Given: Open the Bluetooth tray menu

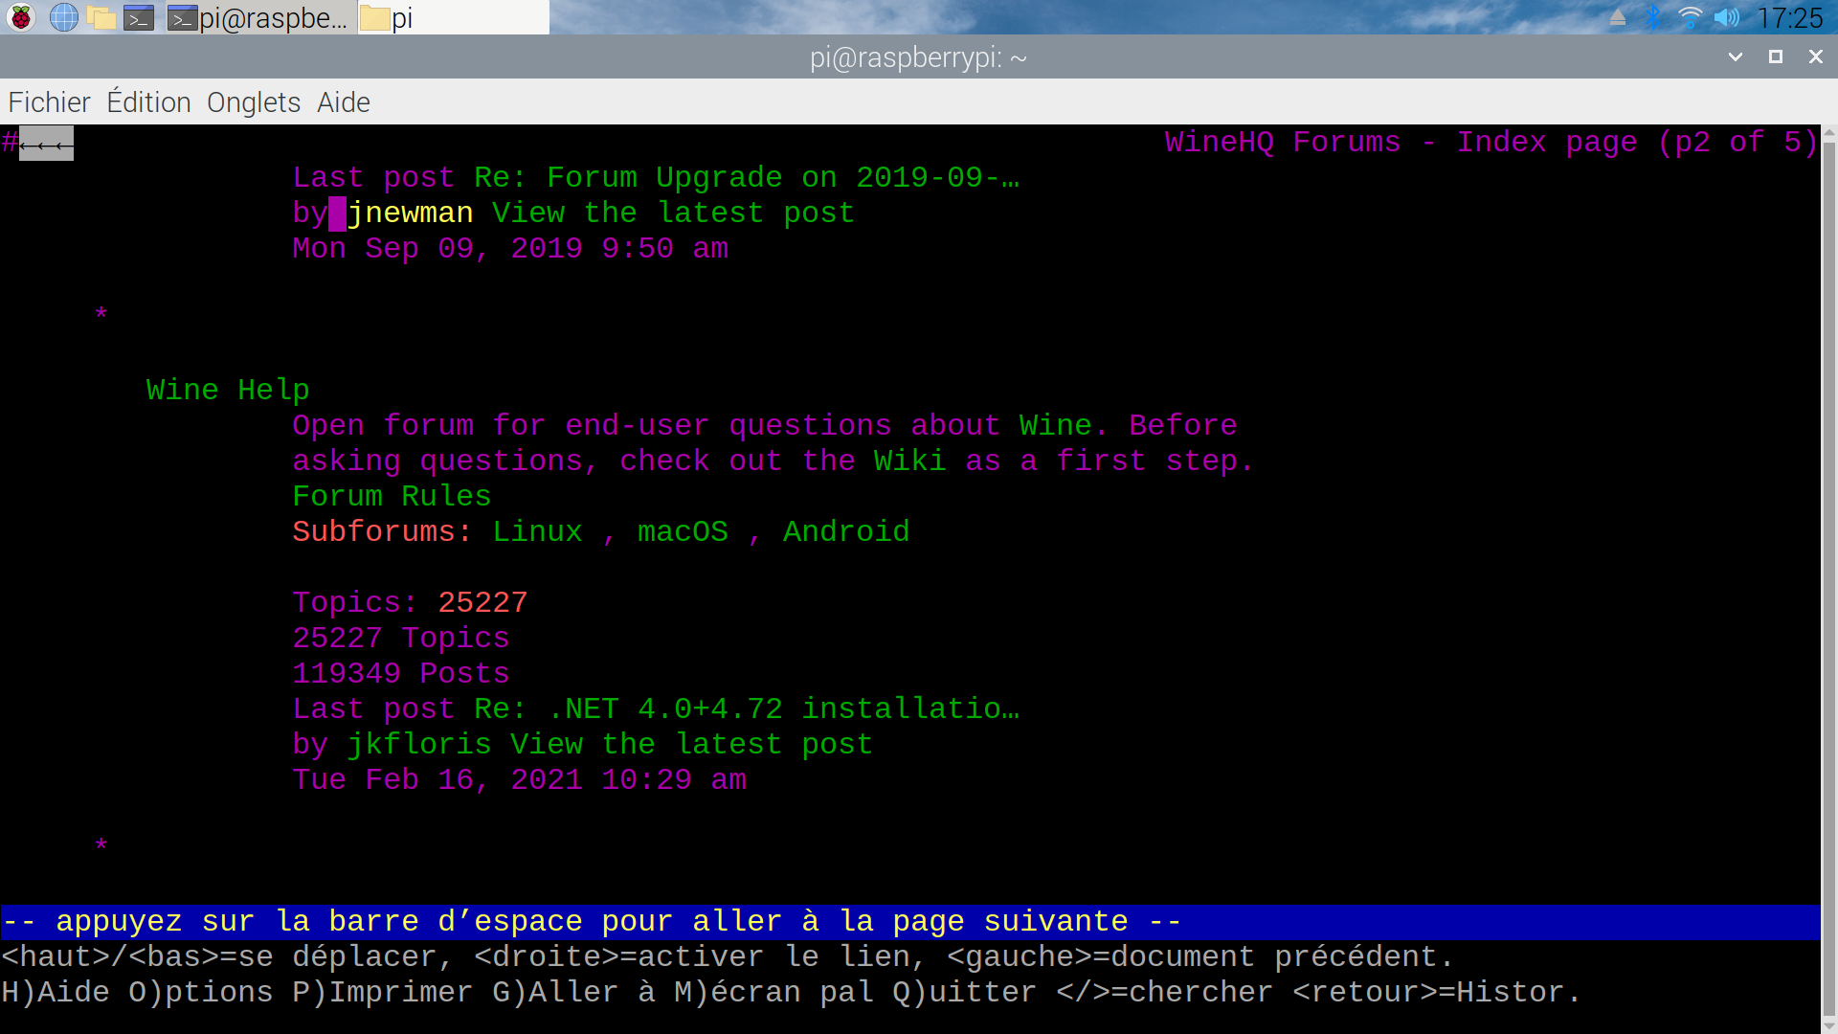Looking at the screenshot, I should (1653, 17).
